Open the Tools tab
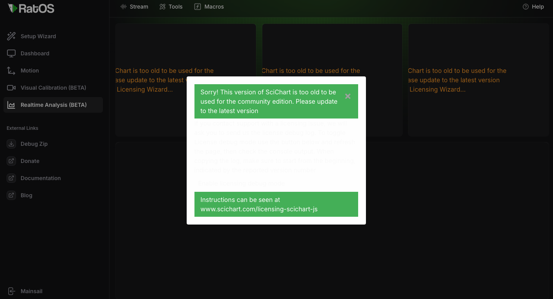 coord(171,7)
